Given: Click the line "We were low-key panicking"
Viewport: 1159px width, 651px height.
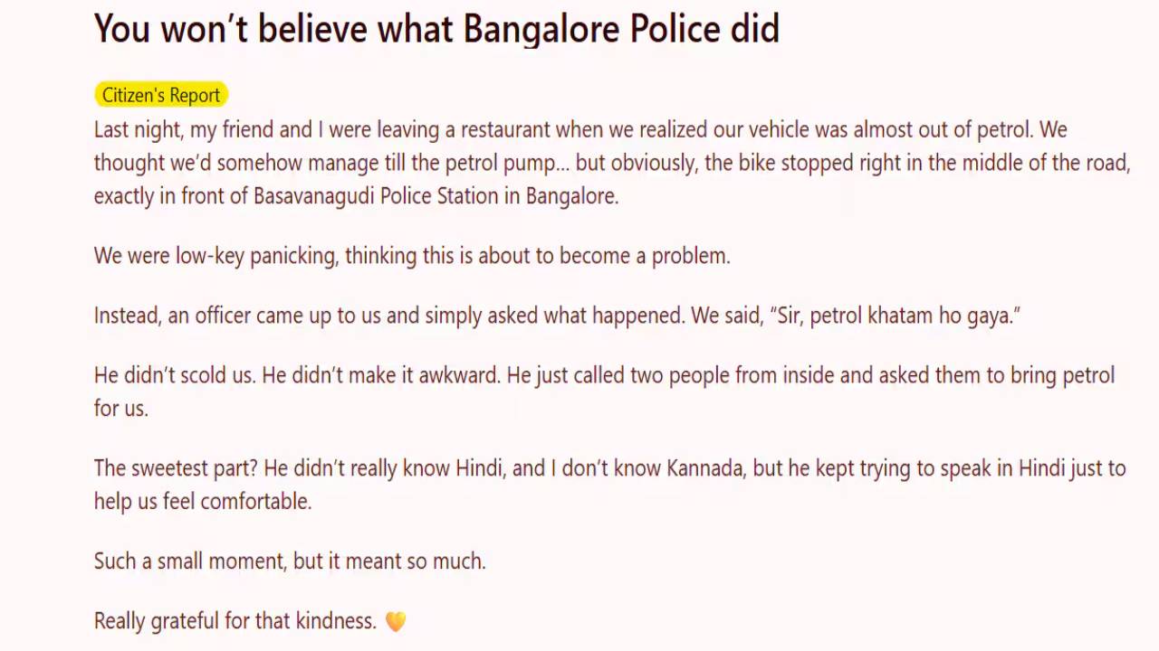Looking at the screenshot, I should tap(412, 256).
